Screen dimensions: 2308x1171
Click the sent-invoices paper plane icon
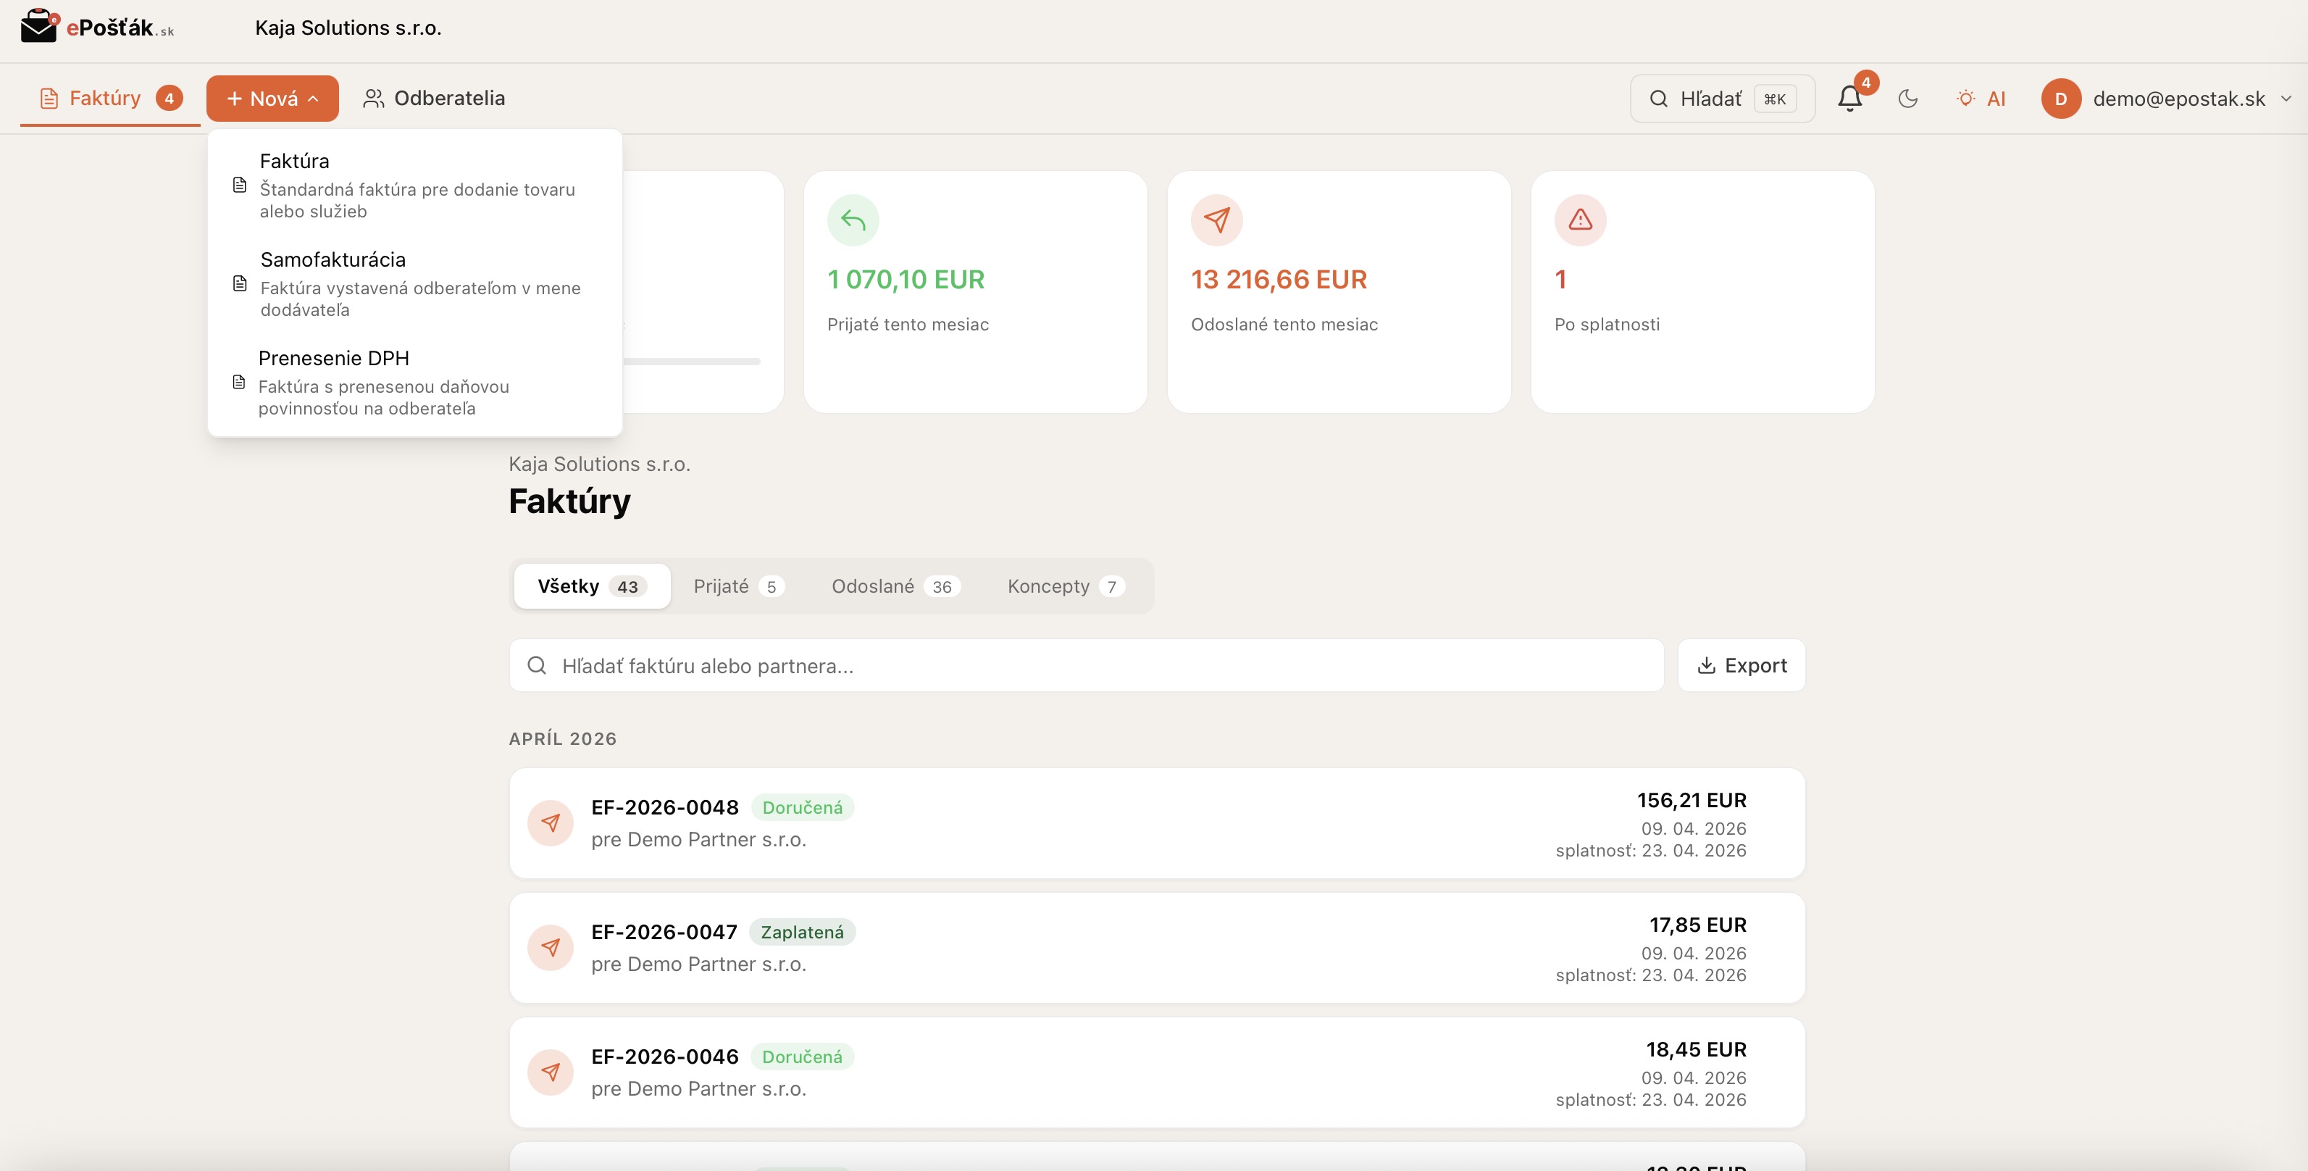click(x=1217, y=220)
